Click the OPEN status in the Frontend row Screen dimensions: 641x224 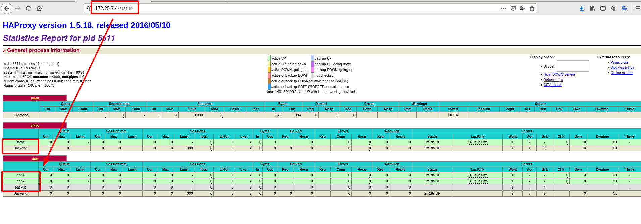[x=453, y=115]
